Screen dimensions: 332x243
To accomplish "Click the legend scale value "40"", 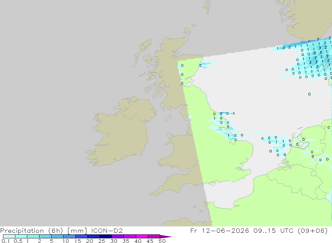I will pyautogui.click(x=138, y=241).
